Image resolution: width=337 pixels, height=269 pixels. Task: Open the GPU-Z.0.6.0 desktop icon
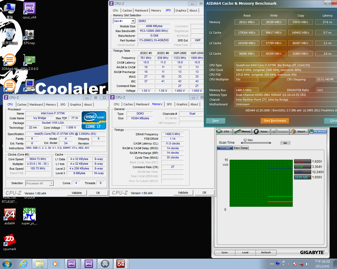point(29,63)
